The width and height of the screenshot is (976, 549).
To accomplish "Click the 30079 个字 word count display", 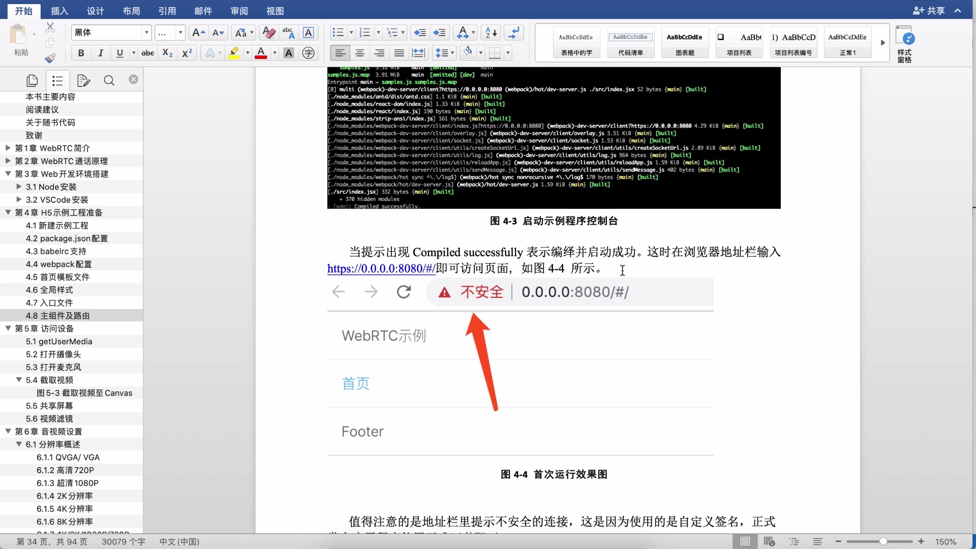I will (x=123, y=542).
